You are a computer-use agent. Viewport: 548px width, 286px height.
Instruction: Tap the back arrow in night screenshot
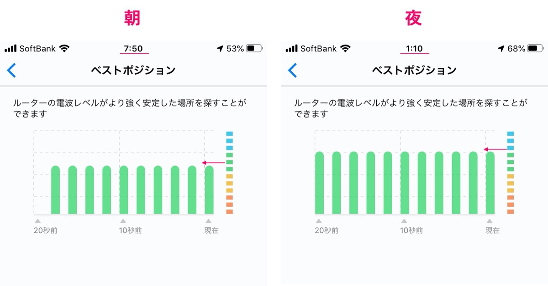point(293,70)
